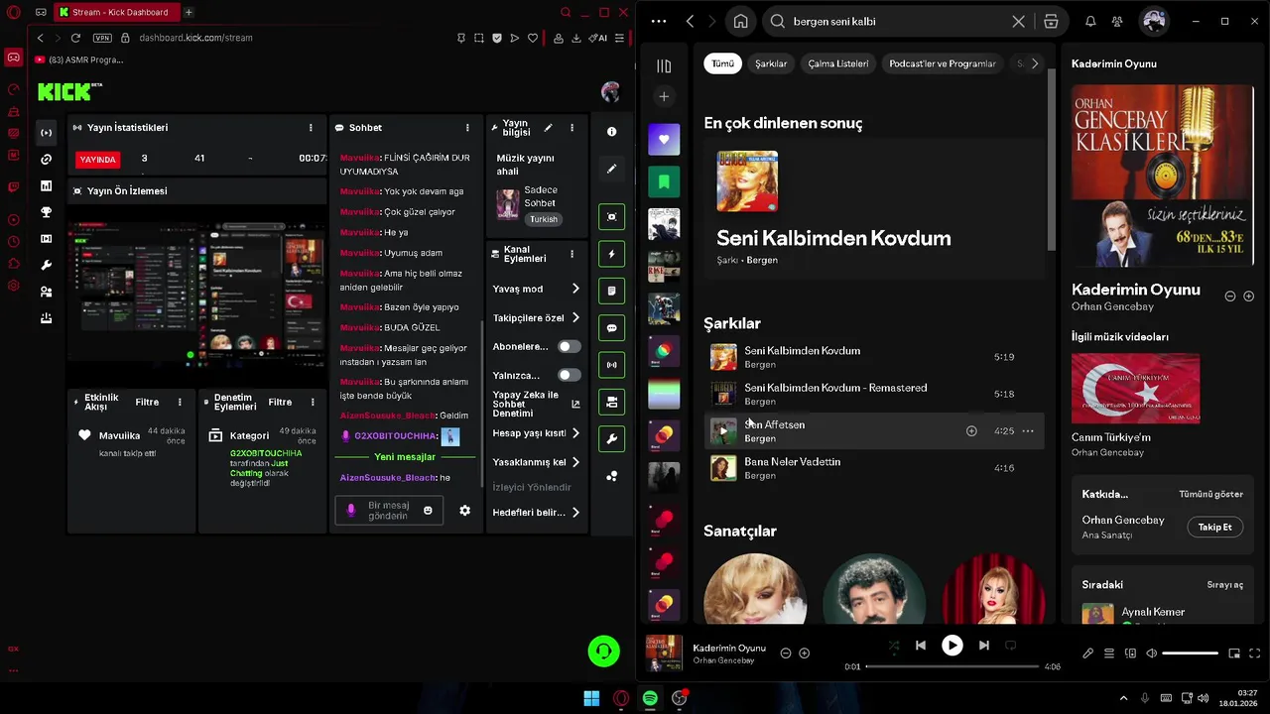1270x714 pixels.
Task: Select Çalma Listeleri filter chip
Action: pyautogui.click(x=838, y=63)
